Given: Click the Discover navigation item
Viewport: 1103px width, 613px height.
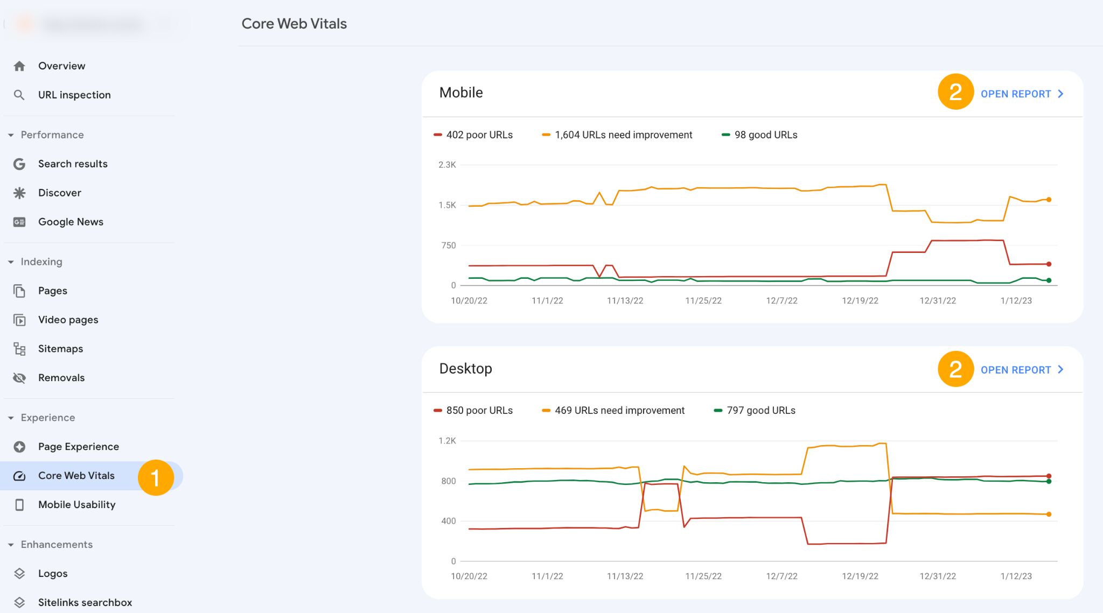Looking at the screenshot, I should [60, 193].
